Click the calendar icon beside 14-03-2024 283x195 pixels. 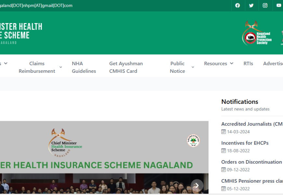coord(223,132)
